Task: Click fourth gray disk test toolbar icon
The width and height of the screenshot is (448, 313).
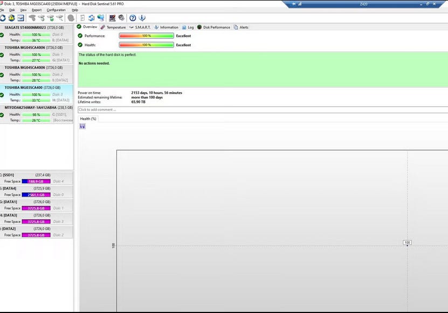Action: tap(60, 18)
